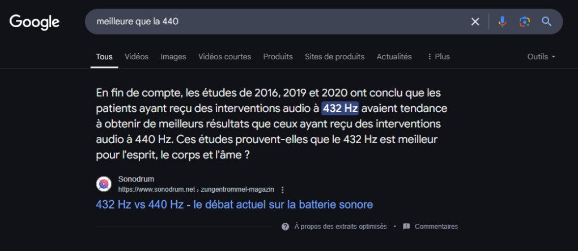This screenshot has width=578, height=251.
Task: Switch to the Images tab
Action: pyautogui.click(x=173, y=57)
